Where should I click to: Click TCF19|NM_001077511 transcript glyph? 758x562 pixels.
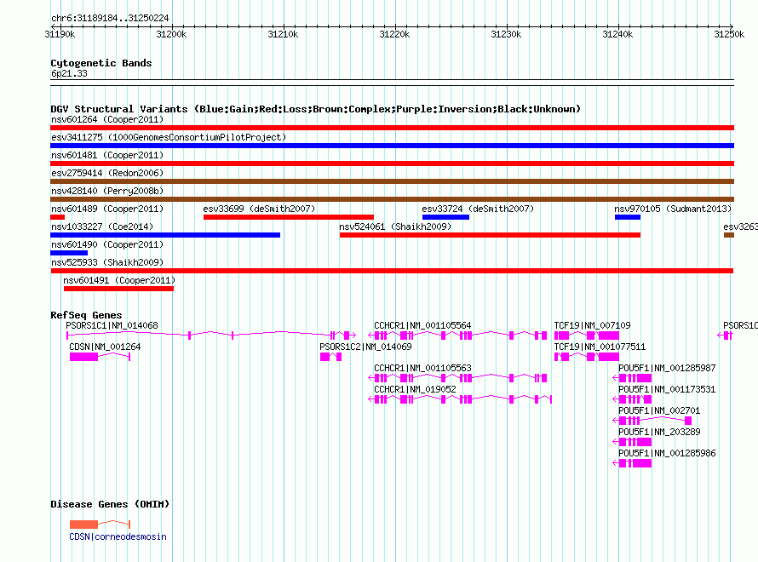point(587,357)
